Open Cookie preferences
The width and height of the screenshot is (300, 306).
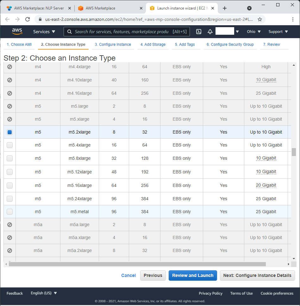277,293
